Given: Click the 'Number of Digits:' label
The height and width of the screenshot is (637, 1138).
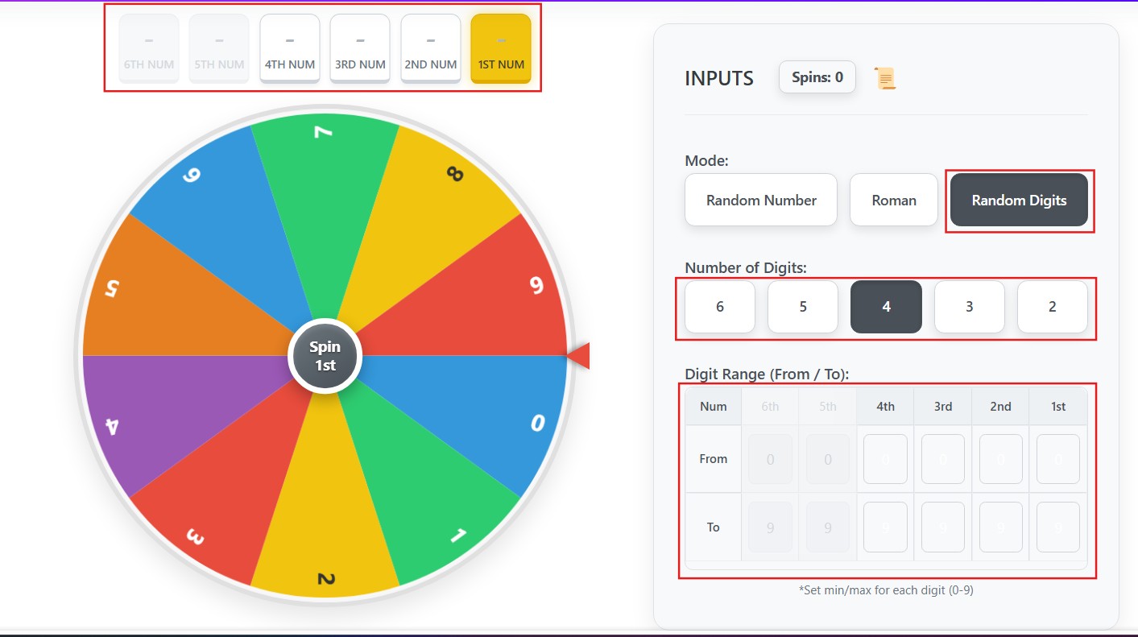Looking at the screenshot, I should click(x=746, y=267).
